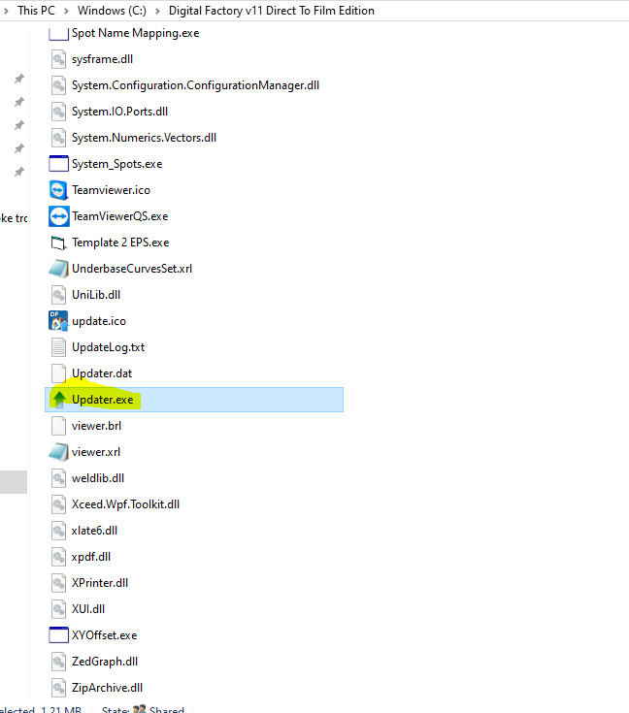Expand the chevron after This PC in breadcrumb

click(x=66, y=11)
